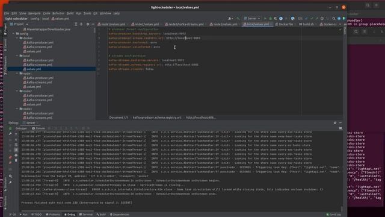Click the Git commit checkmark icon
Viewport: 385px width, 217px height.
click(x=312, y=19)
